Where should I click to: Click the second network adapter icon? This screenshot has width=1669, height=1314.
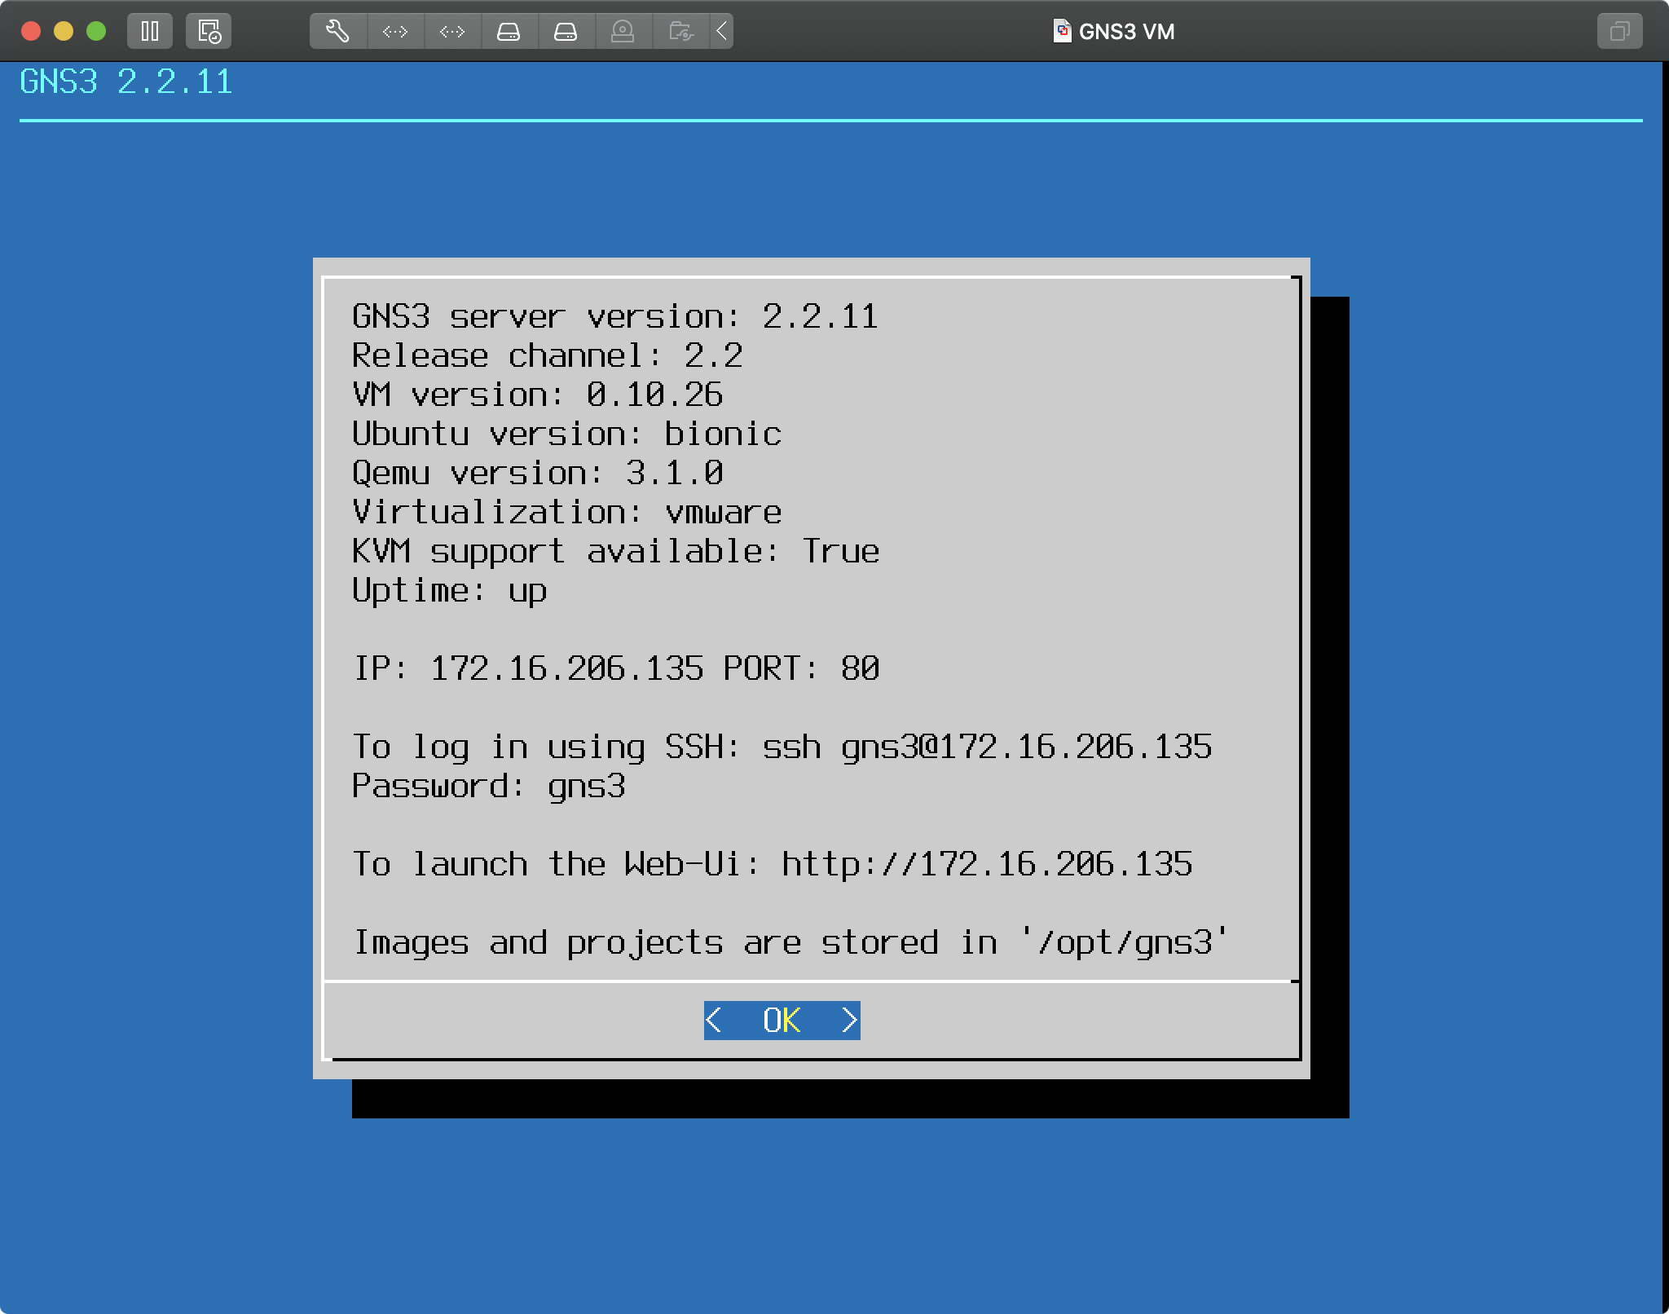[452, 31]
